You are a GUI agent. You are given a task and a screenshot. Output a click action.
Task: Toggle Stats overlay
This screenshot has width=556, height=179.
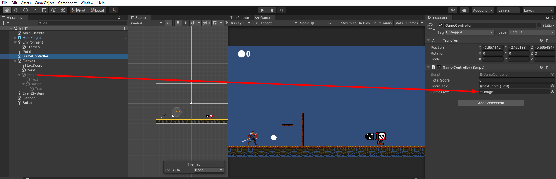tap(399, 23)
